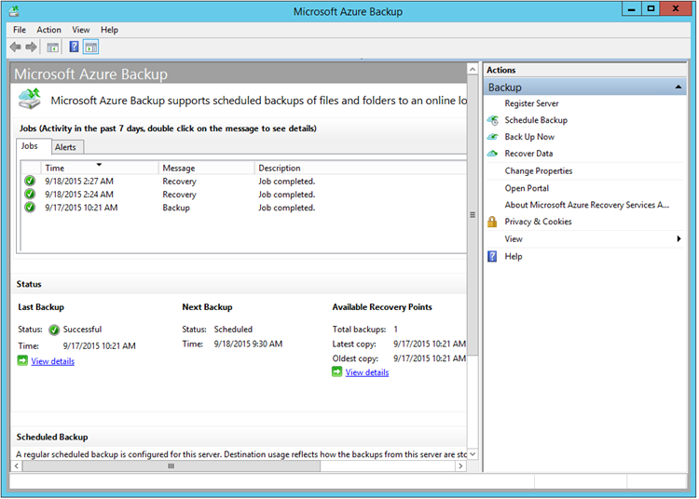Open the Action menu
The width and height of the screenshot is (699, 499).
click(x=48, y=30)
